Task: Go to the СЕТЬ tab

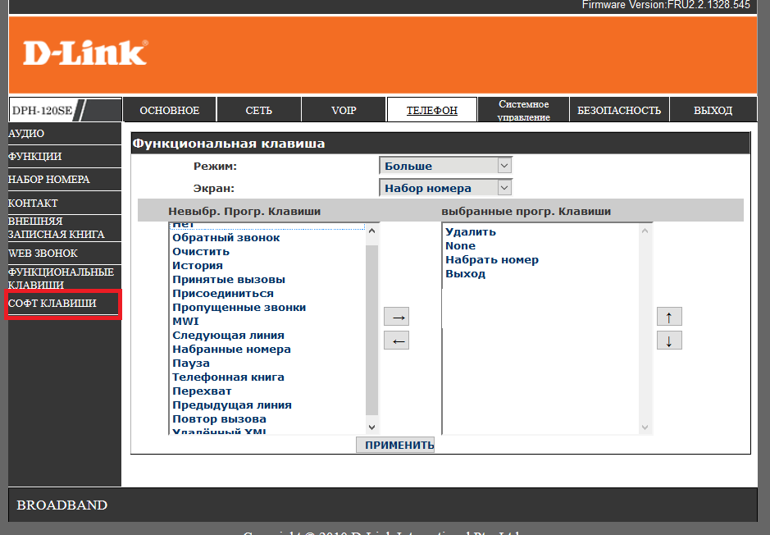Action: pos(258,110)
